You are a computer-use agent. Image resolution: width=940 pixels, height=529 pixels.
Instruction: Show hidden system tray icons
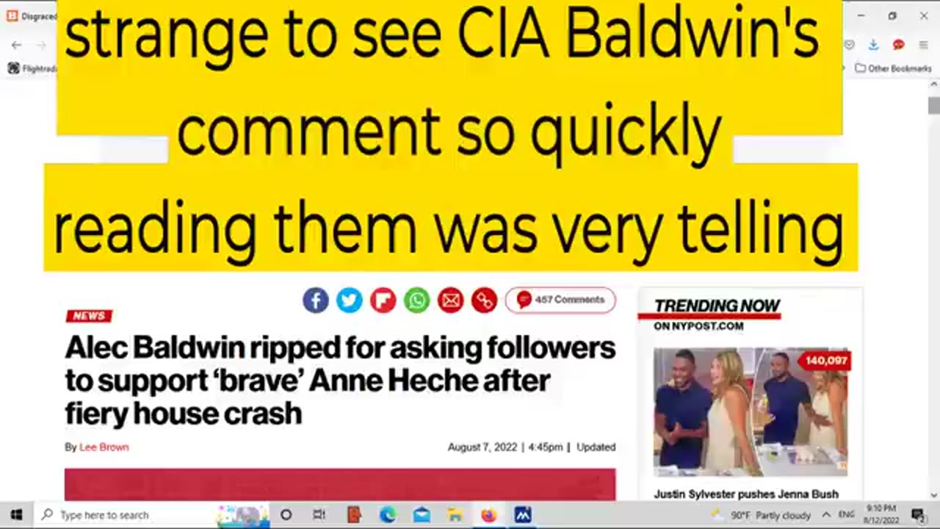pos(826,515)
